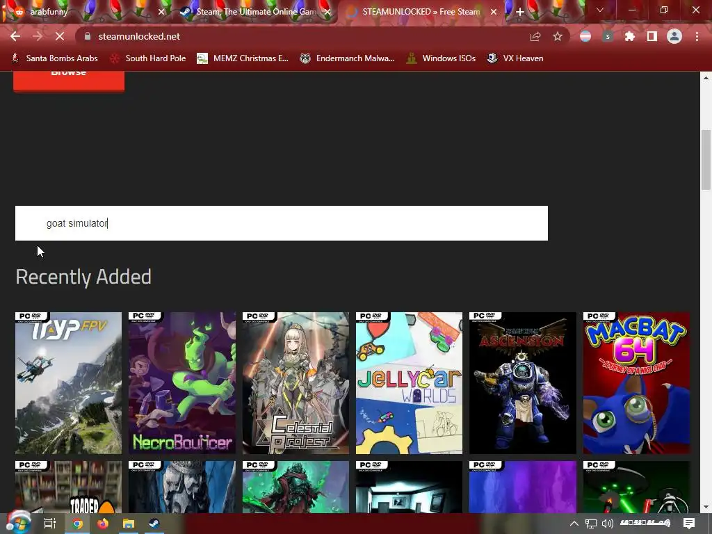Open the Ascension space marine game cover
712x534 pixels.
[523, 383]
